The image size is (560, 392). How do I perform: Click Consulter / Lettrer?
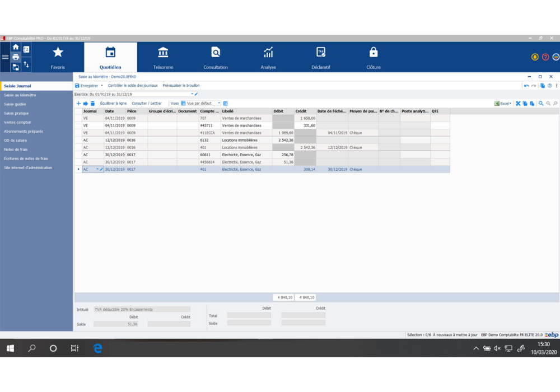click(147, 104)
